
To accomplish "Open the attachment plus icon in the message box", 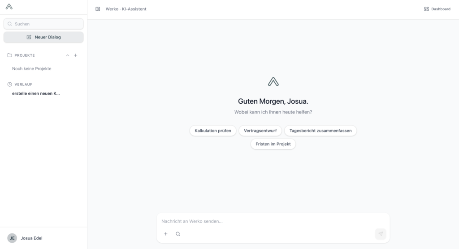I will (166, 234).
